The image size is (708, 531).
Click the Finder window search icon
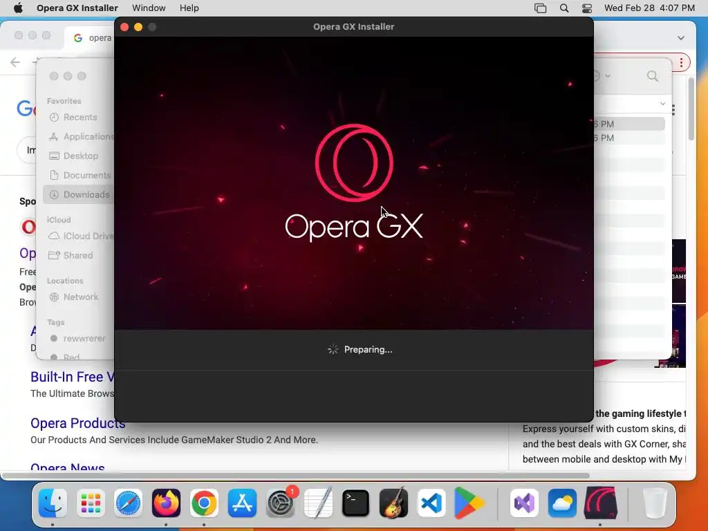[x=653, y=76]
